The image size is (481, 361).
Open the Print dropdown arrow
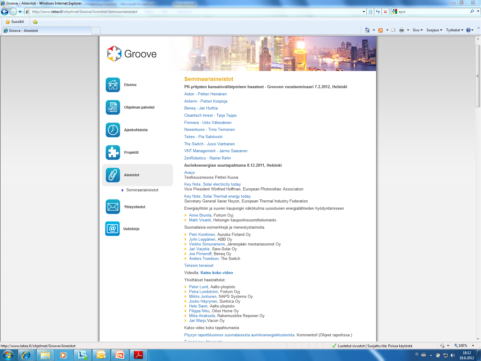tap(408, 30)
